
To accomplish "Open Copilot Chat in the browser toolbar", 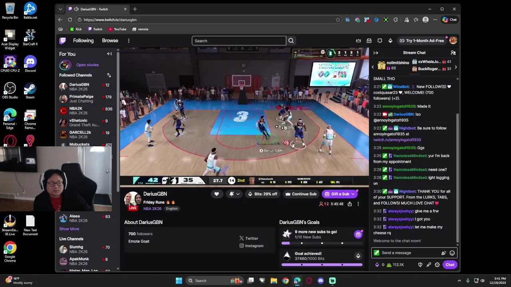I will coord(450,20).
